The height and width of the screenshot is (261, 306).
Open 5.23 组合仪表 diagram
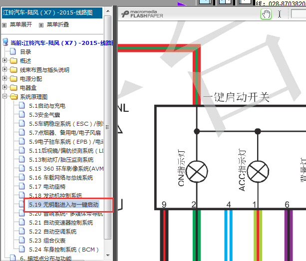click(47, 241)
